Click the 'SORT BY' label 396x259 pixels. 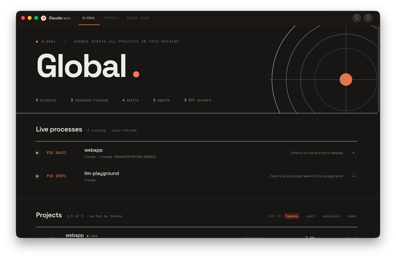point(275,216)
